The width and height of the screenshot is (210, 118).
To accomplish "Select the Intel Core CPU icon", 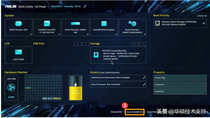I will pyautogui.click(x=47, y=24).
